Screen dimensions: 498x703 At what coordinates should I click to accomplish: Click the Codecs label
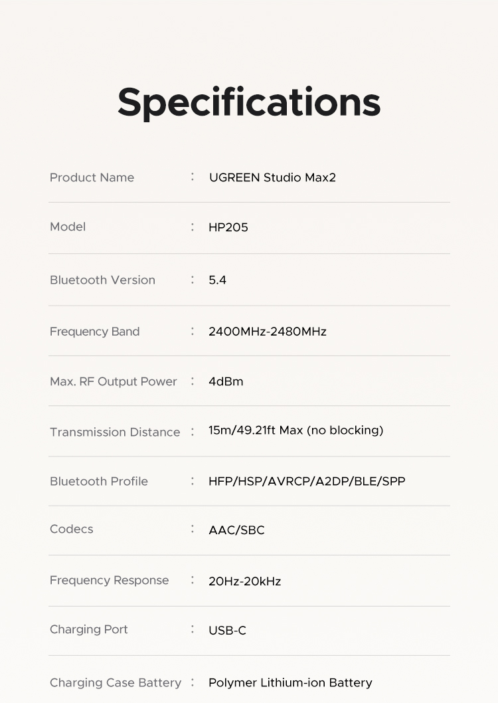[x=71, y=529]
